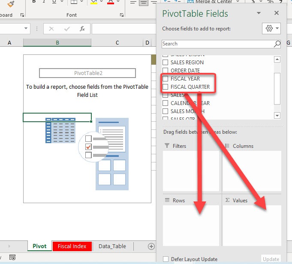Open the Tools gear layout menu
The image size is (292, 264).
271,28
